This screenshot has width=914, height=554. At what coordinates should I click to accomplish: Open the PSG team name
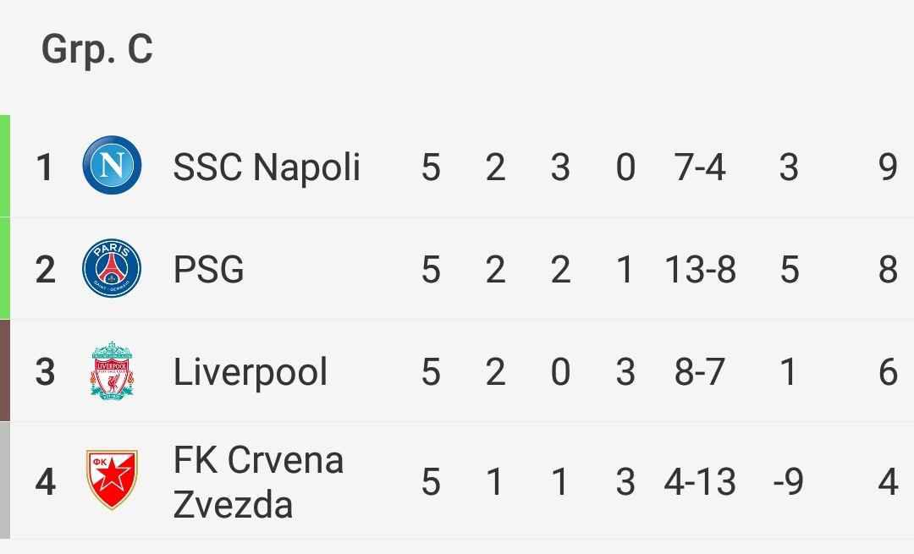(x=208, y=270)
